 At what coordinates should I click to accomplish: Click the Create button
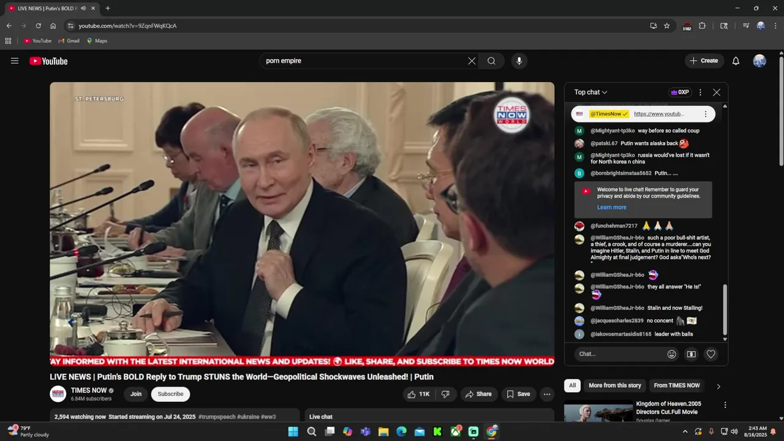[x=704, y=61]
